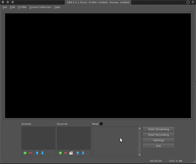Click the black preview canvas
The height and width of the screenshot is (164, 196).
coord(98,66)
